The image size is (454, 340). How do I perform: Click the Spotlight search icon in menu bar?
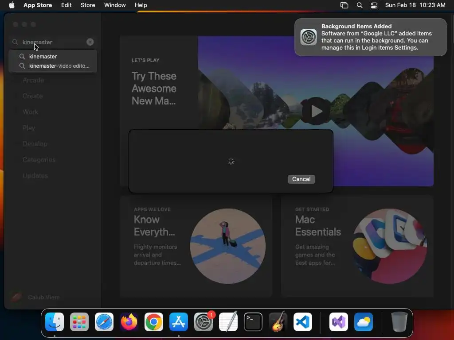coord(359,5)
